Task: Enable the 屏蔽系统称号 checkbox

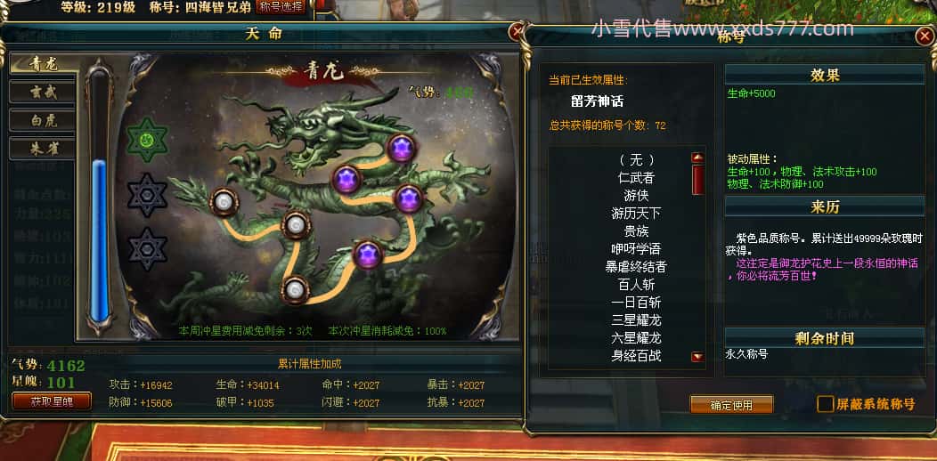Action: (826, 404)
